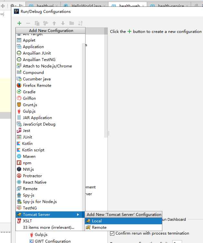Click the Arquillian JUnit icon
This screenshot has width=203, height=243.
tap(19, 53)
